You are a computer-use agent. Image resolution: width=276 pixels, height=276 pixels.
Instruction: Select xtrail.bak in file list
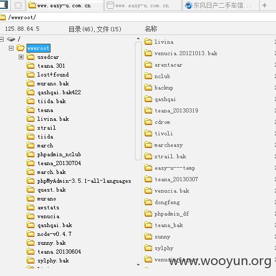click(x=170, y=156)
